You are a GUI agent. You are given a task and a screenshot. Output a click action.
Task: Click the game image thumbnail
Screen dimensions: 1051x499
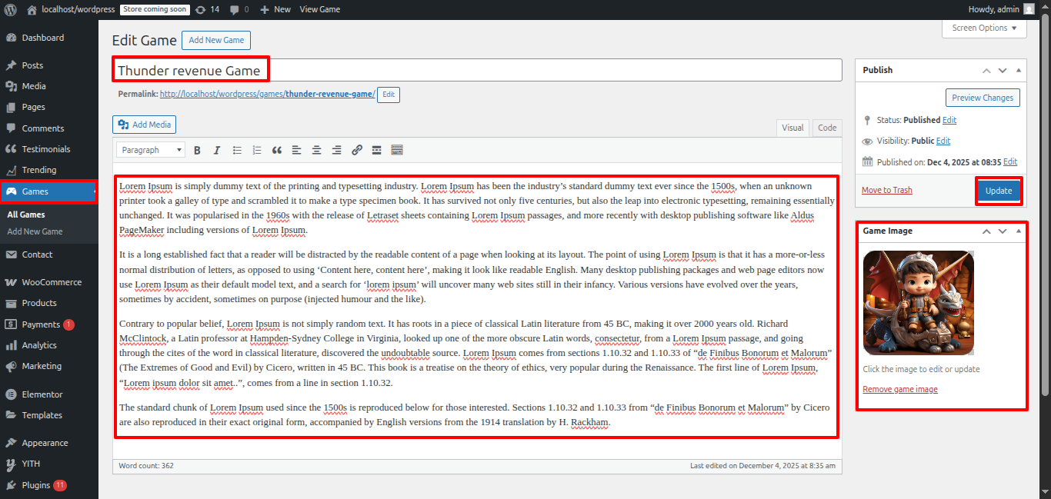[918, 303]
